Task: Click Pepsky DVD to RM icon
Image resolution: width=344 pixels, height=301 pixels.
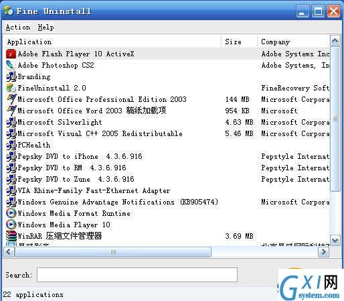Action: 11,168
